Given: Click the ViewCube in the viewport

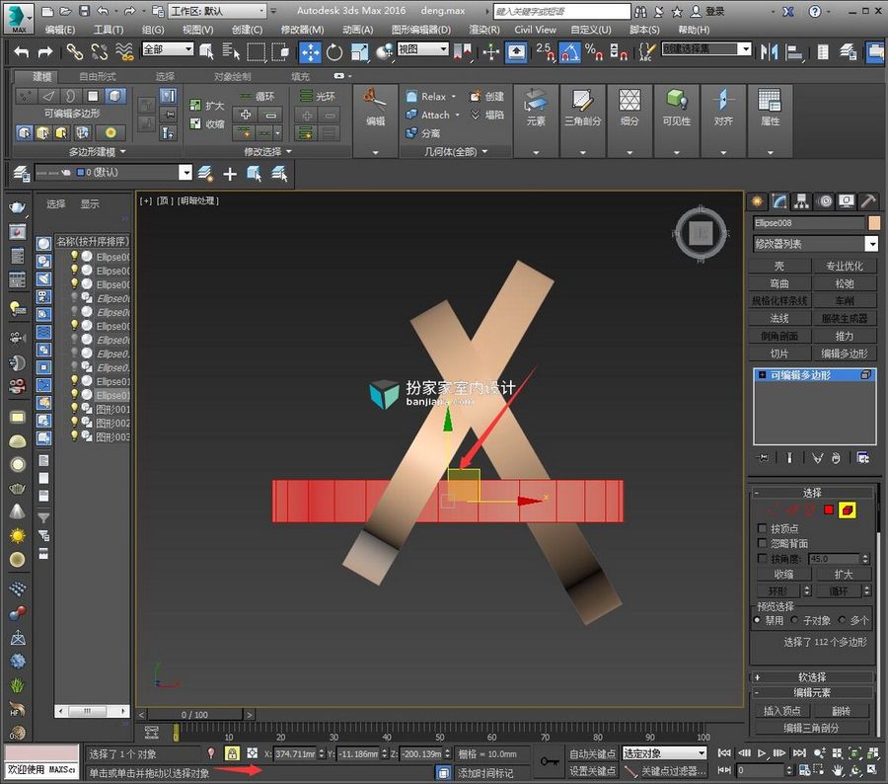Looking at the screenshot, I should click(701, 233).
